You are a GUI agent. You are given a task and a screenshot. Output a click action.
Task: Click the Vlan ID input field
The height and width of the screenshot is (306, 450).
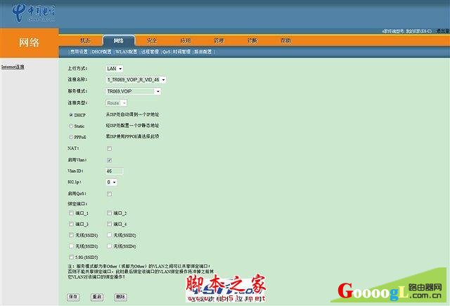pyautogui.click(x=114, y=171)
